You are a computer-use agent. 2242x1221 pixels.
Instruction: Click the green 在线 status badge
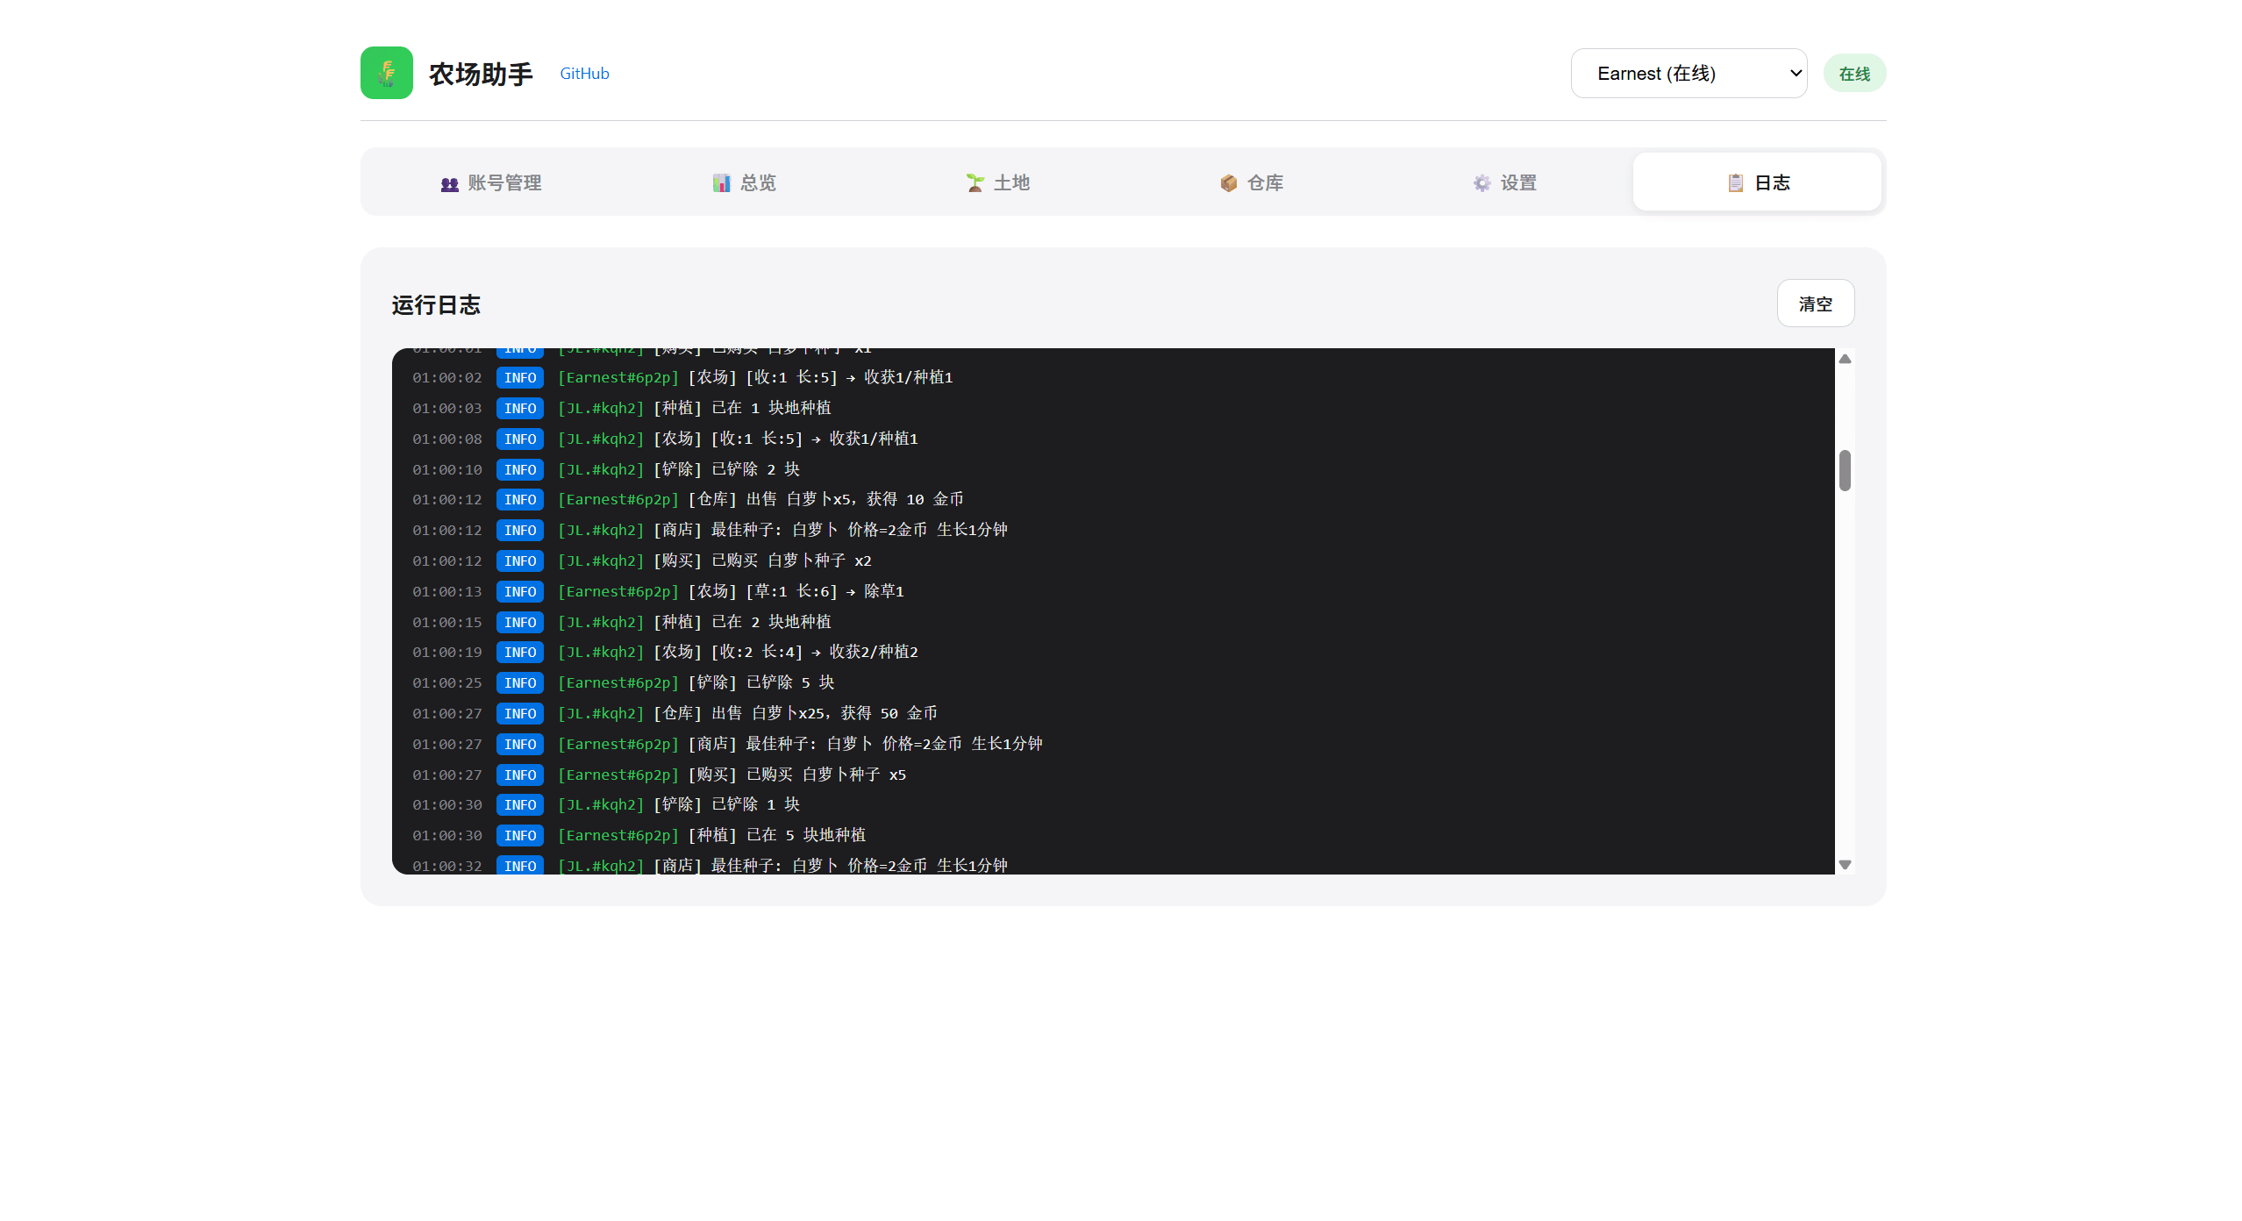tap(1854, 74)
